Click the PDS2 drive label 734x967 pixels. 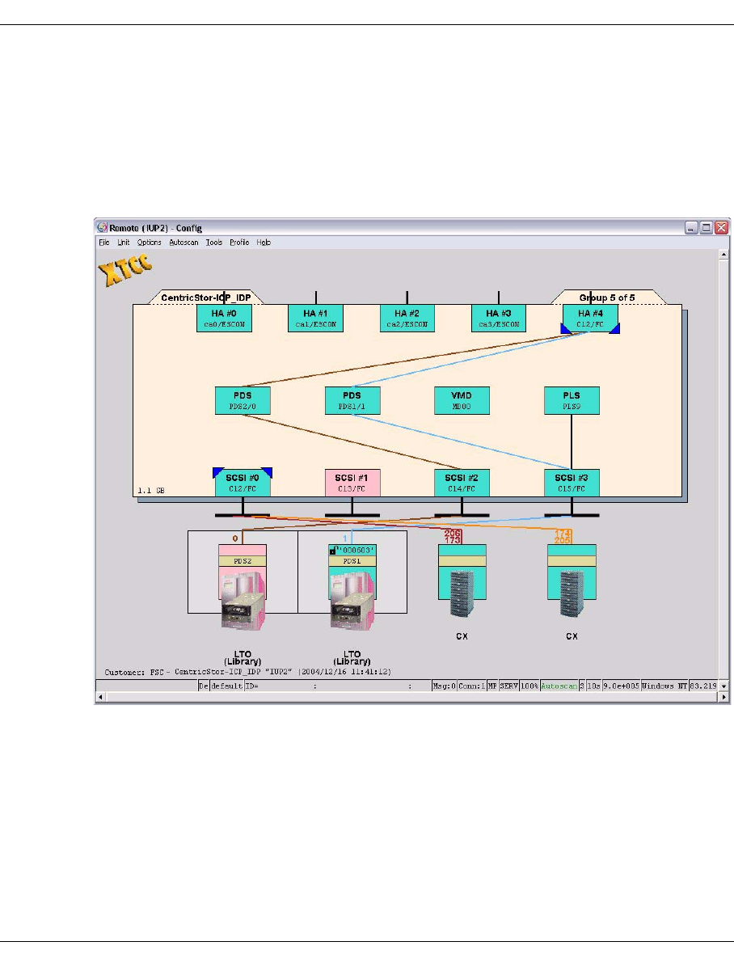[243, 561]
